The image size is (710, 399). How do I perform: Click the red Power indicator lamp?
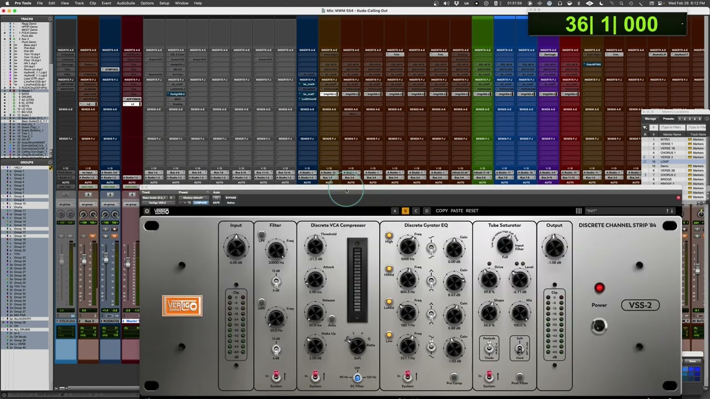pyautogui.click(x=599, y=288)
